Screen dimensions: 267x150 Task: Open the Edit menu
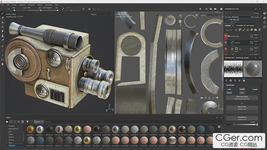click(x=8, y=5)
